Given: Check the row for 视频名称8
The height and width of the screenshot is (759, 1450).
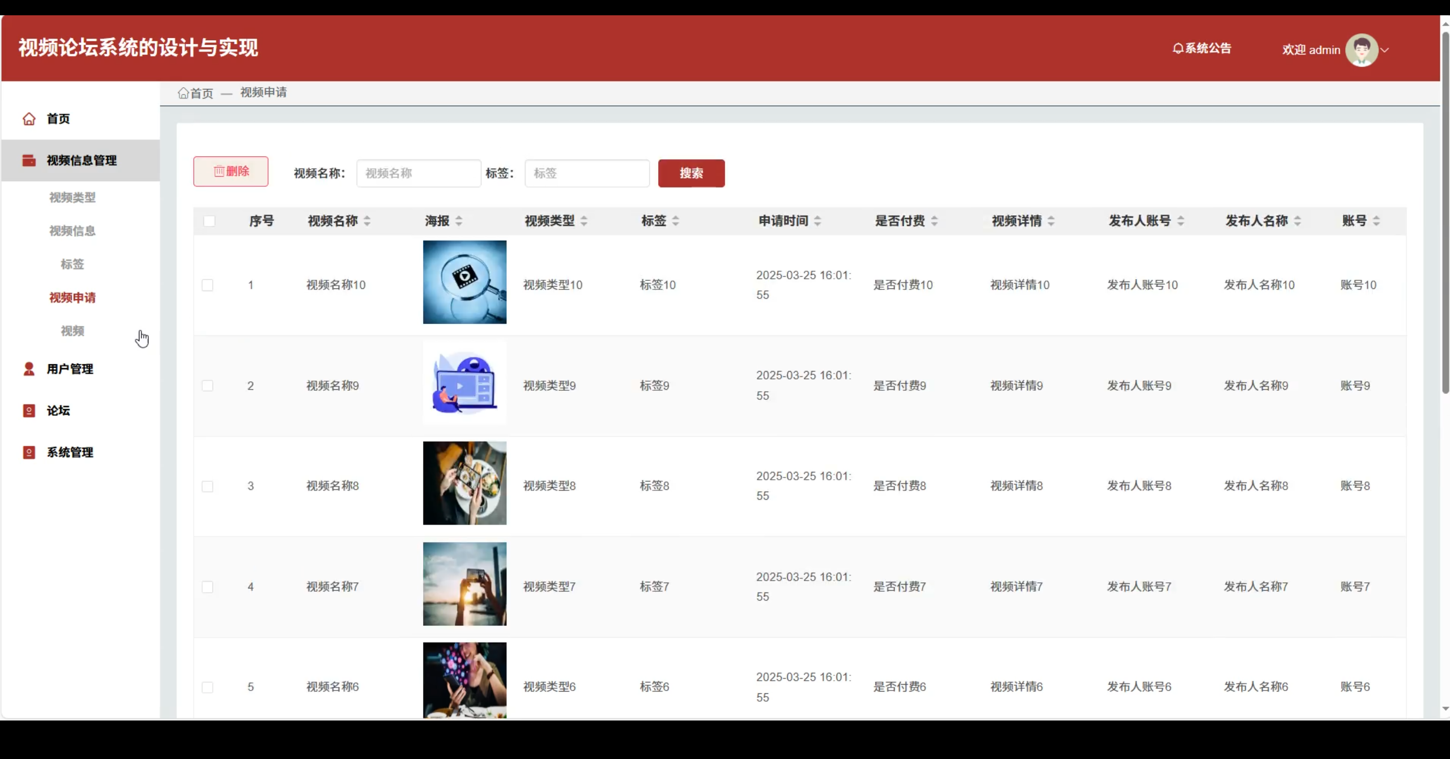Looking at the screenshot, I should (x=207, y=486).
